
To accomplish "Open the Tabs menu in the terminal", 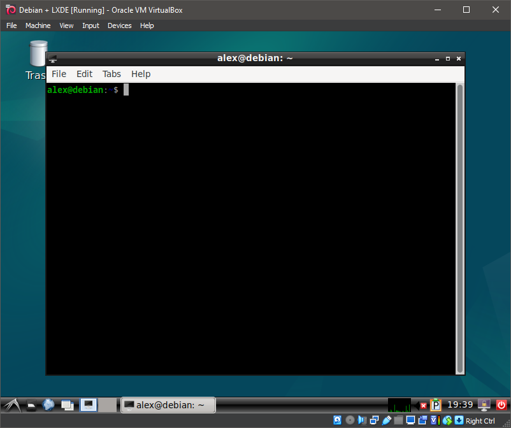I will (112, 74).
